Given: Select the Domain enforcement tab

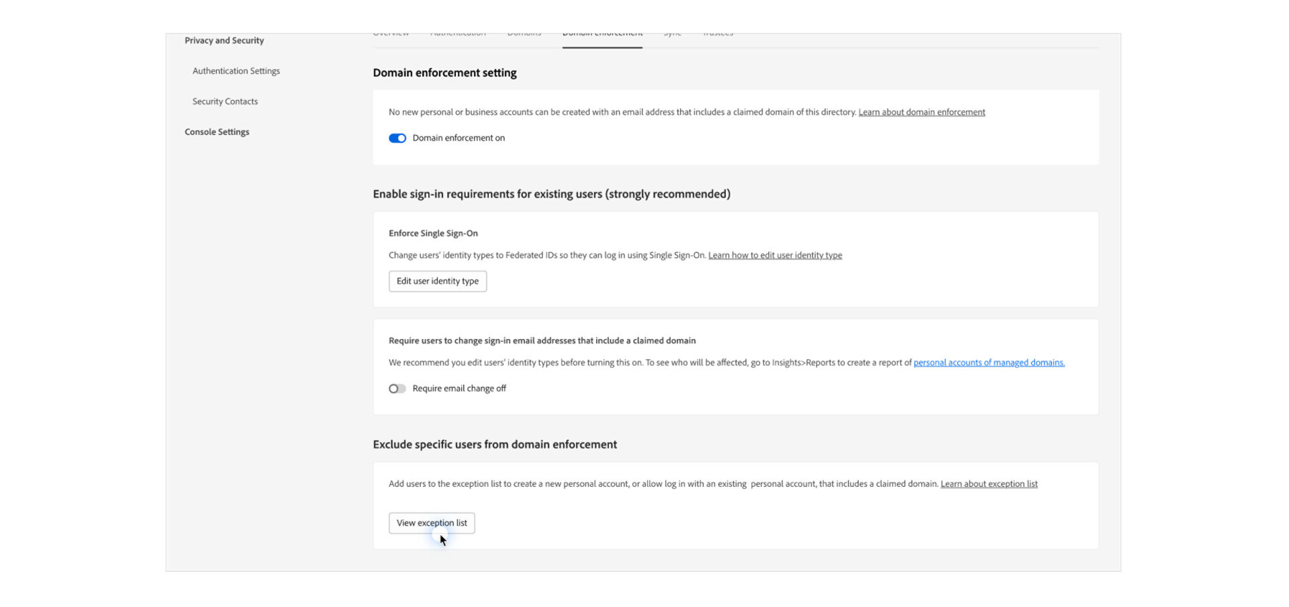Looking at the screenshot, I should pyautogui.click(x=602, y=32).
